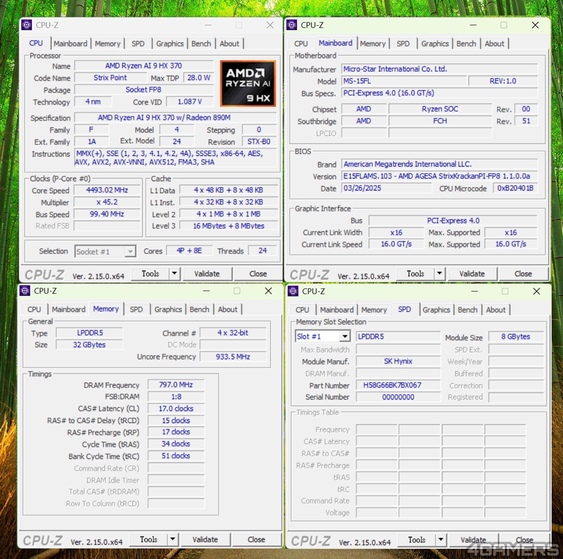The height and width of the screenshot is (559, 563).
Task: Minimize the Mainboard CPU-Z window
Action: pyautogui.click(x=473, y=25)
